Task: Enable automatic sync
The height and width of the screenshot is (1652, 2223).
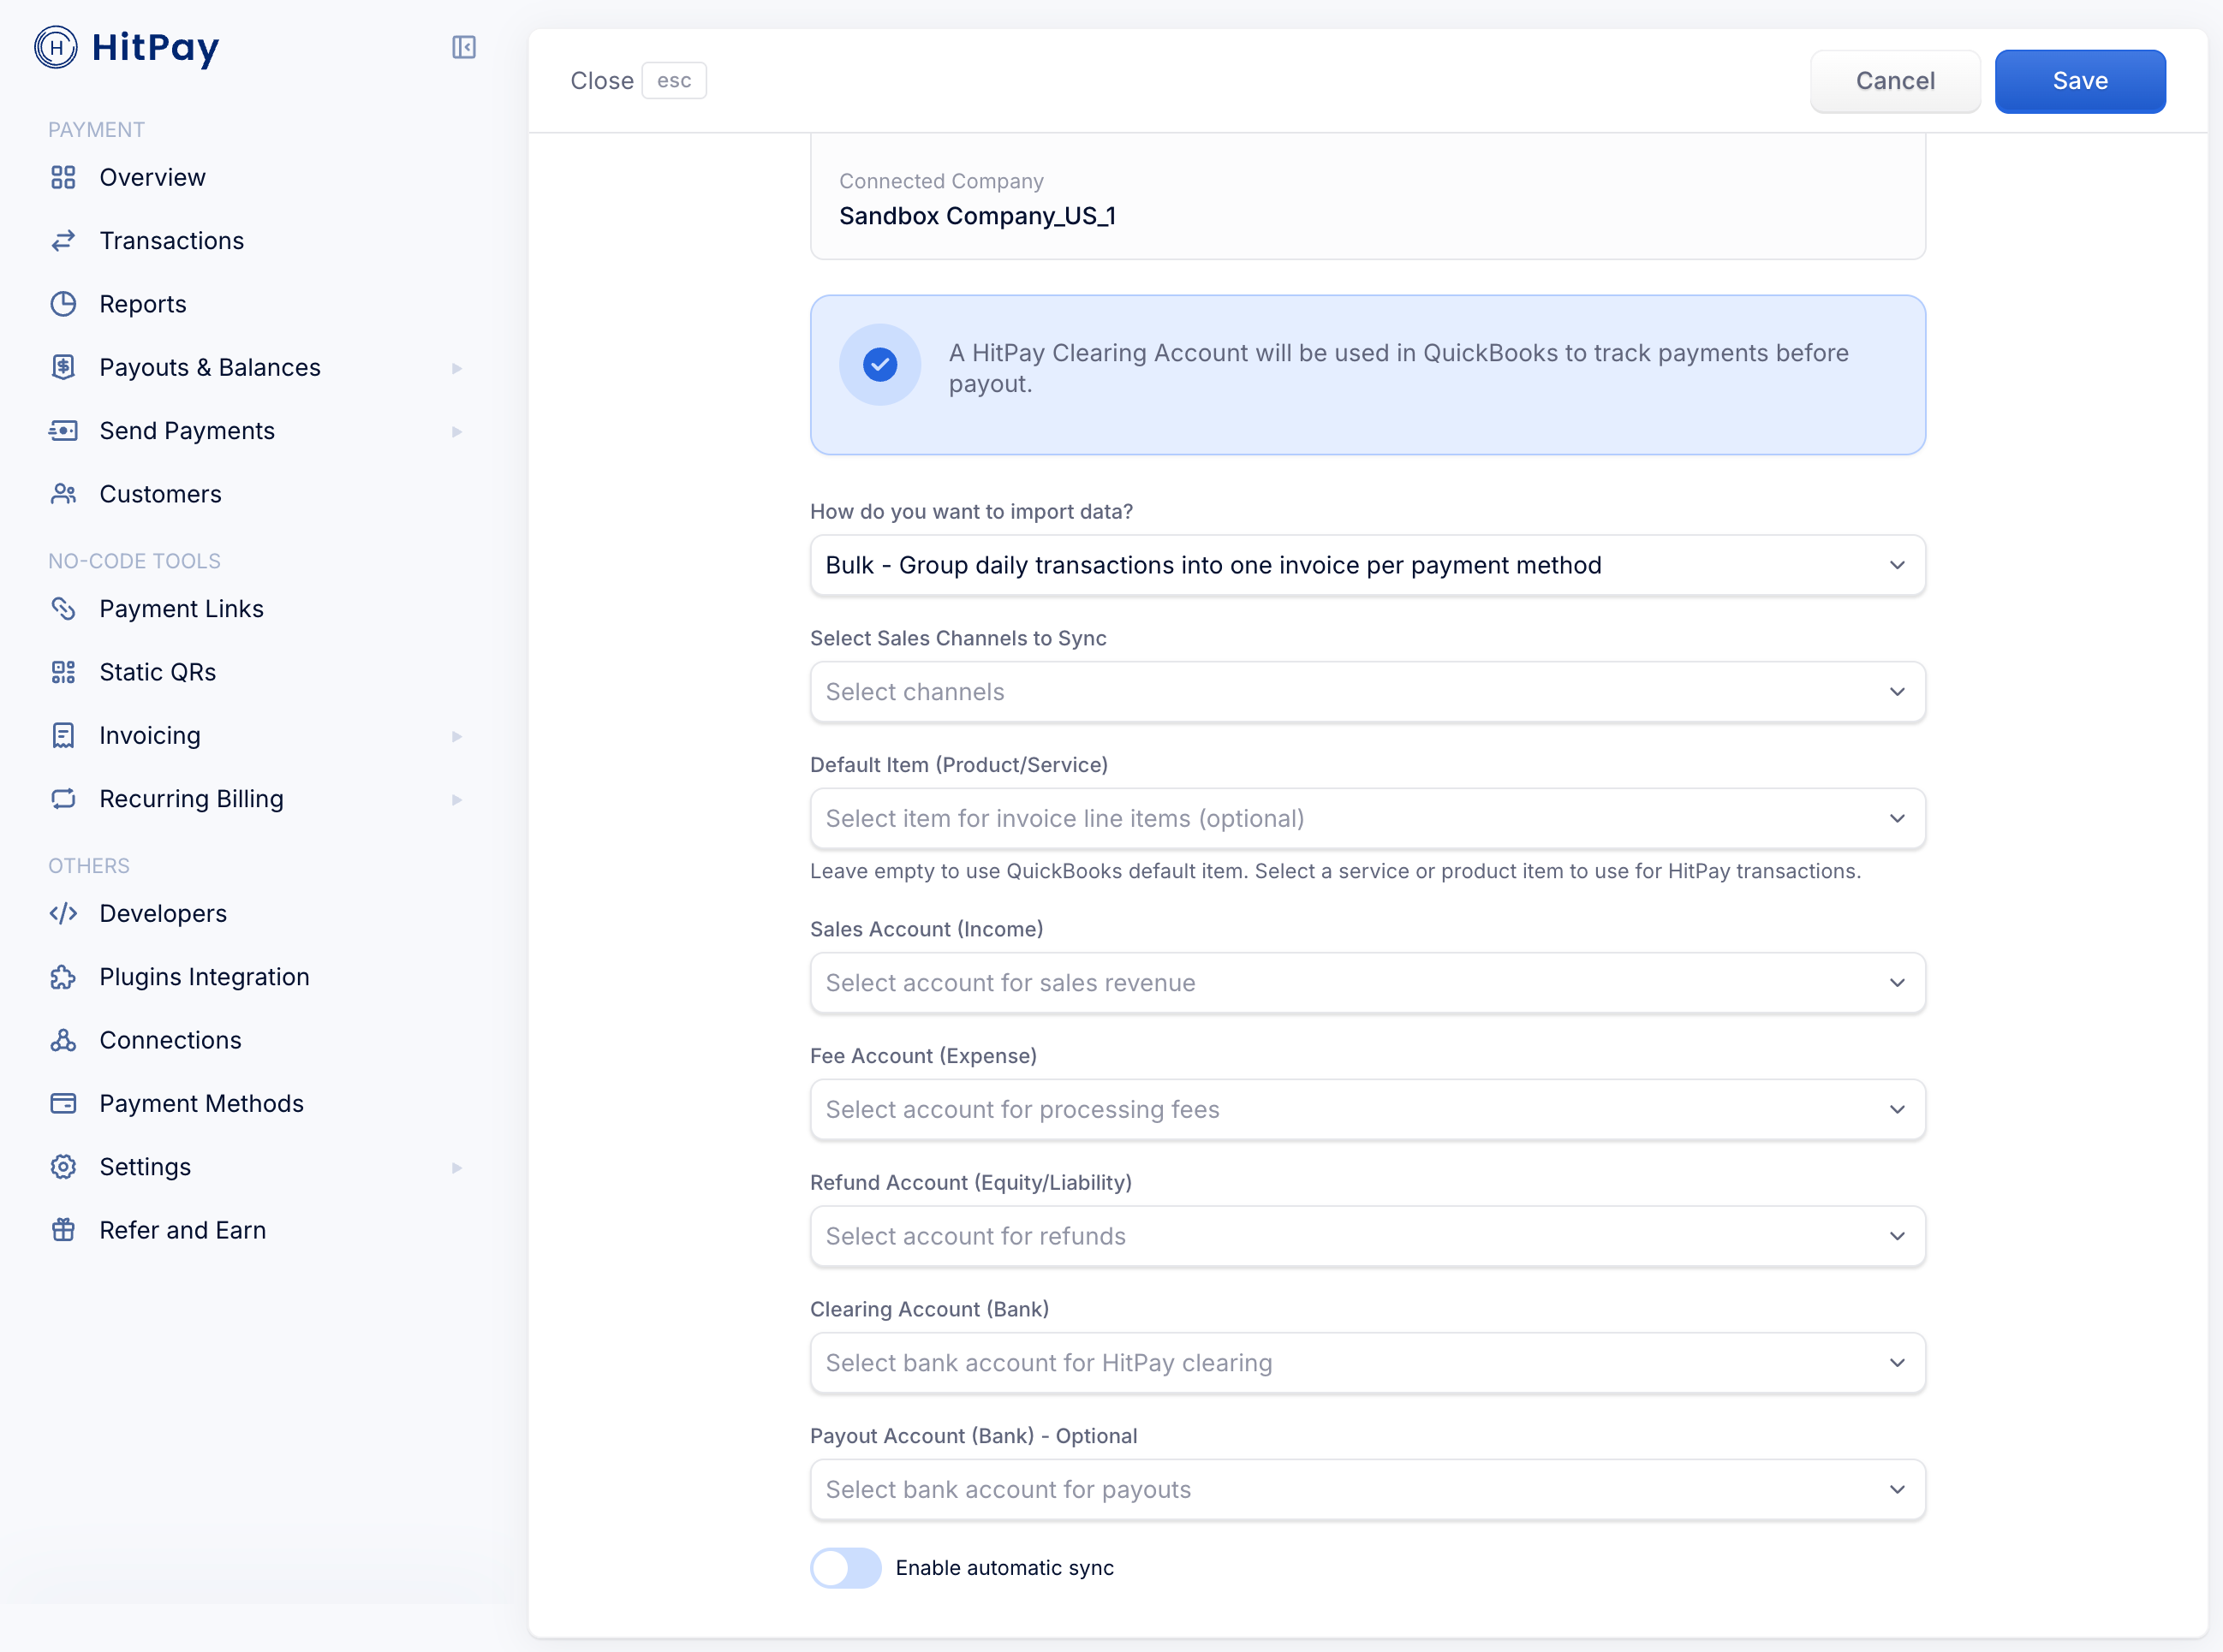Action: click(x=845, y=1567)
